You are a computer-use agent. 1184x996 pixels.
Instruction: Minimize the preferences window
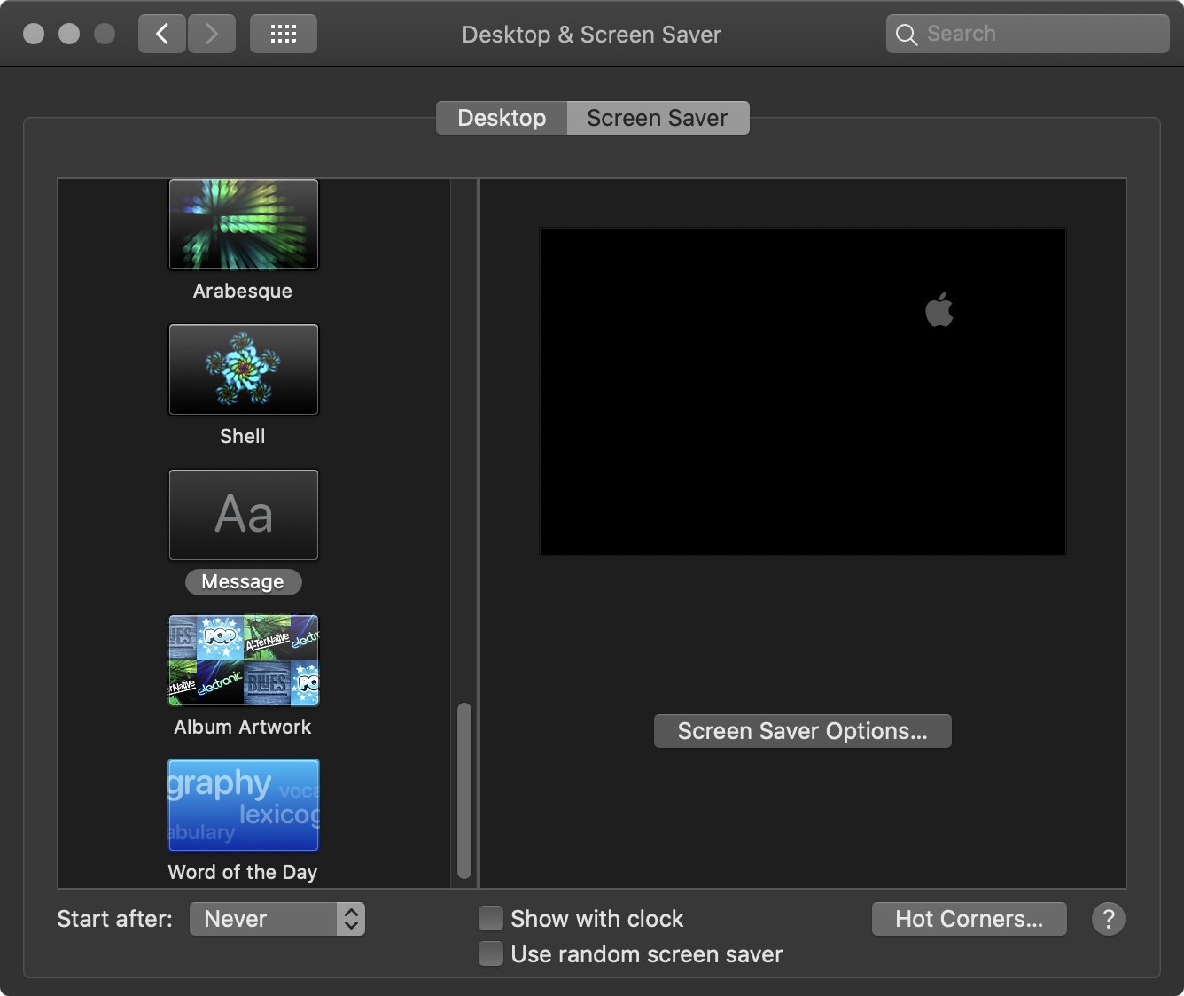pyautogui.click(x=69, y=34)
